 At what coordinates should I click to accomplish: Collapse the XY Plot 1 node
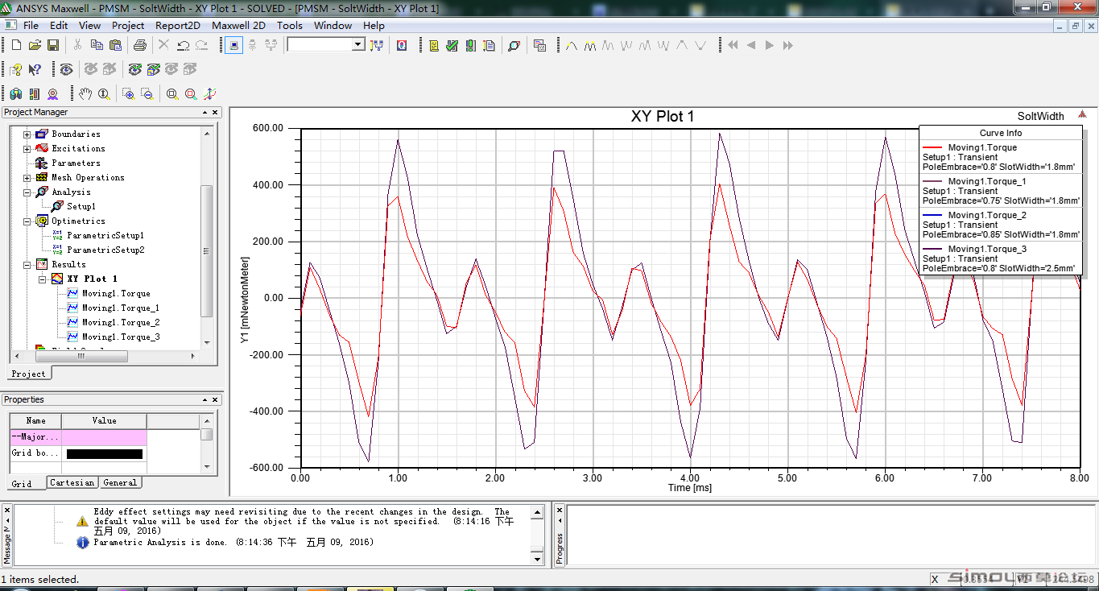pyautogui.click(x=43, y=279)
